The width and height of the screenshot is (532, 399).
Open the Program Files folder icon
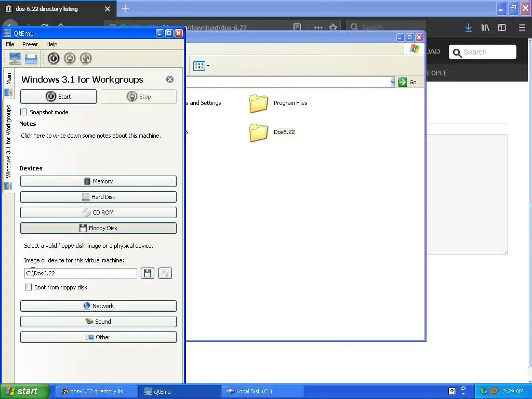pos(259,103)
